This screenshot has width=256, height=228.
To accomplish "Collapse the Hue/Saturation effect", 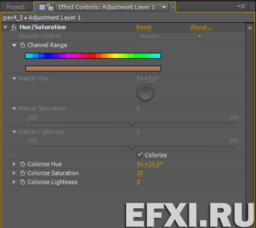I will 5,28.
